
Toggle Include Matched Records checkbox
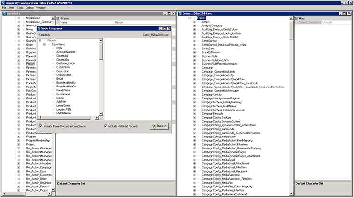coord(105,126)
